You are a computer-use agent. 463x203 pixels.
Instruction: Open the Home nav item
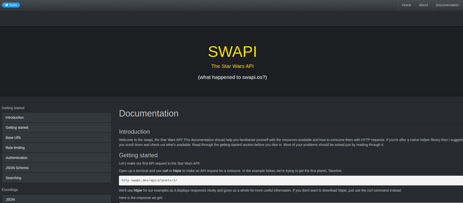click(x=407, y=5)
